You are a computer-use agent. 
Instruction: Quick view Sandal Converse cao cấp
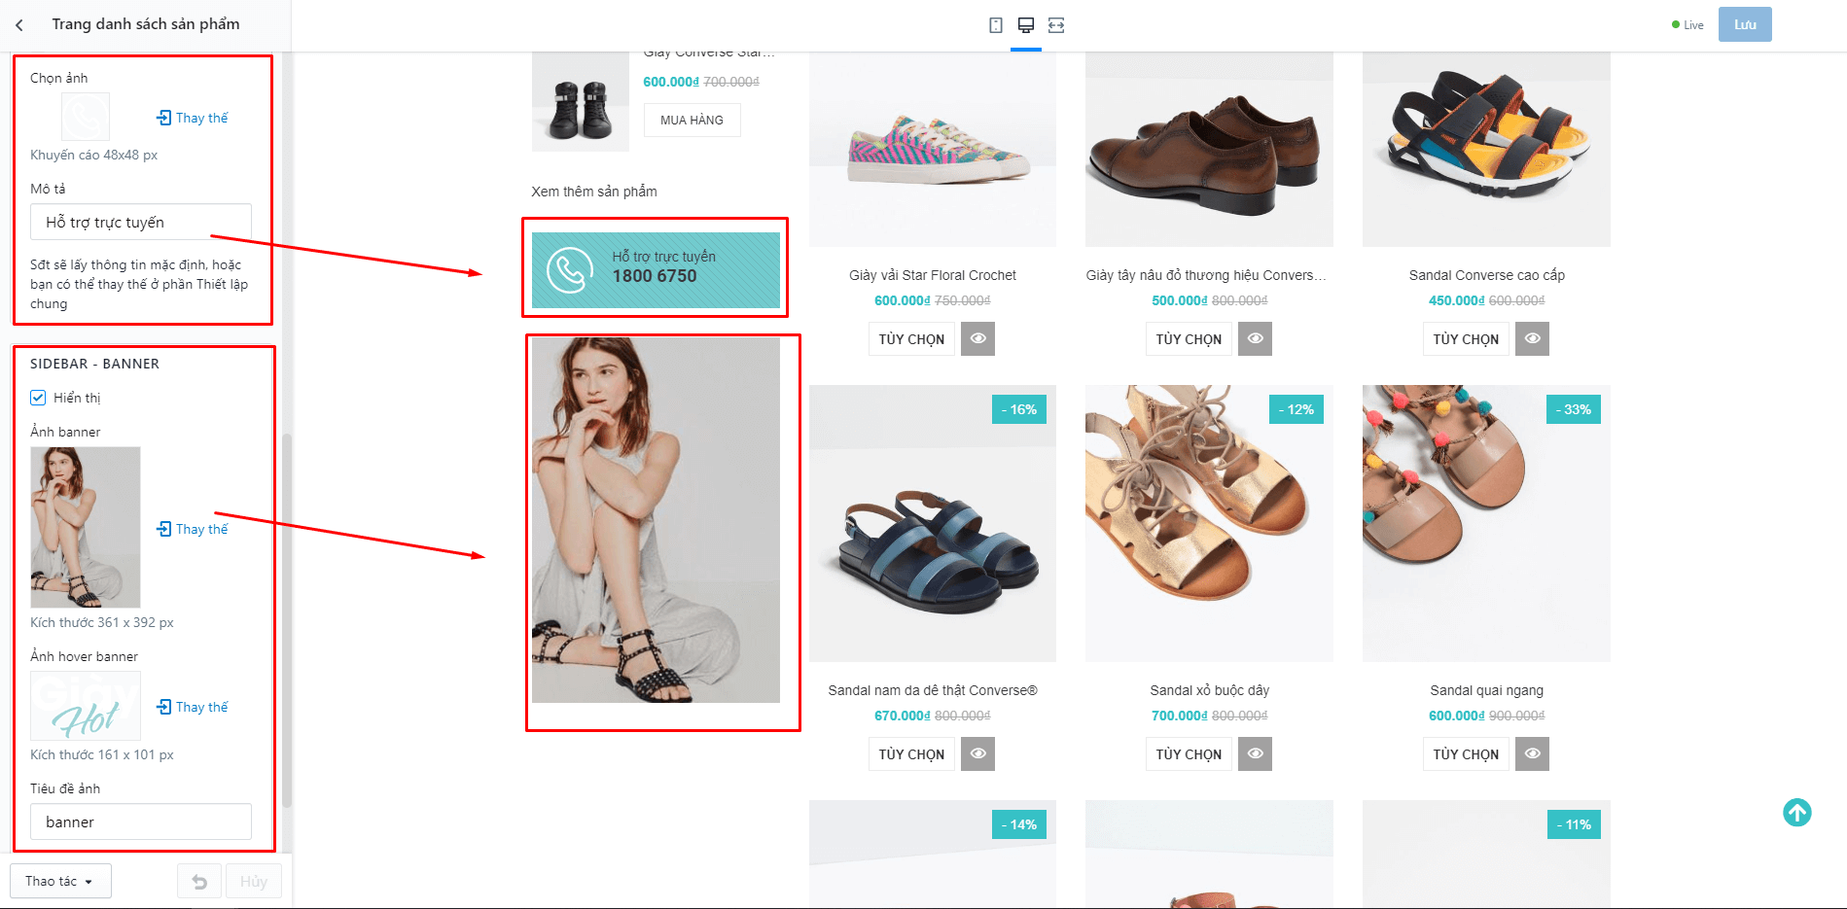point(1533,338)
